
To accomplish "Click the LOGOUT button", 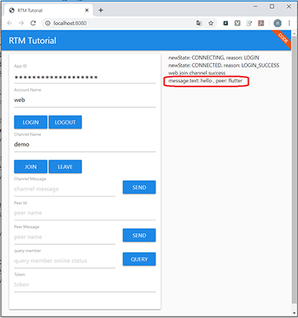I will coord(65,122).
